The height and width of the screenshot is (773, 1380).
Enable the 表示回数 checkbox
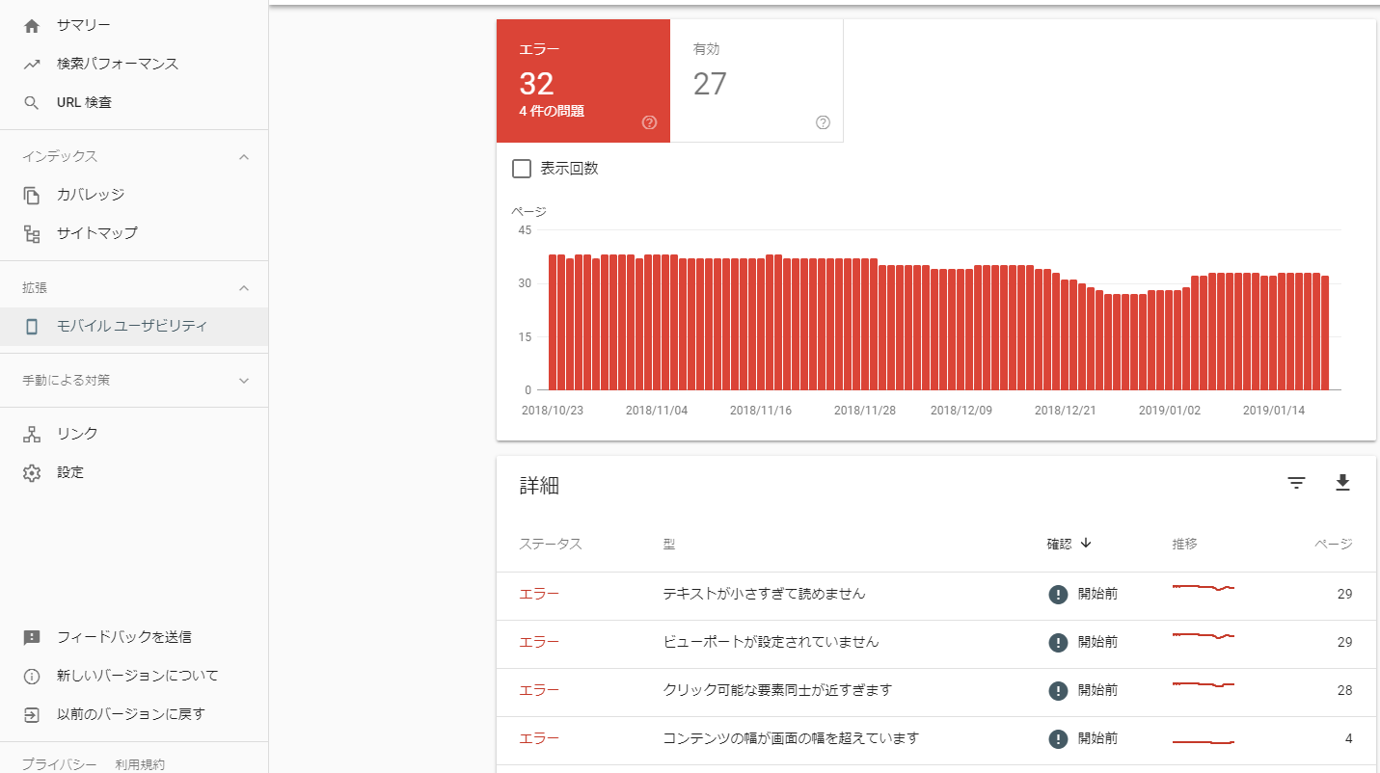point(522,169)
